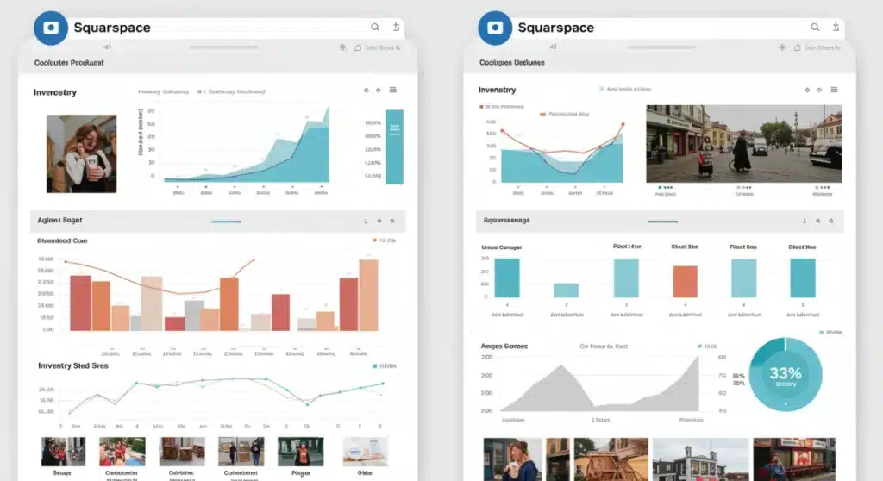Click the 33% donut chart
The image size is (883, 481).
(786, 374)
